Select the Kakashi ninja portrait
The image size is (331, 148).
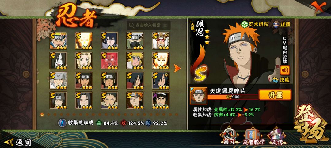(x=135, y=41)
